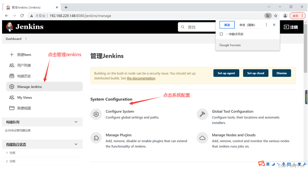Select Manage Jenkins in the side menu

click(x=44, y=87)
